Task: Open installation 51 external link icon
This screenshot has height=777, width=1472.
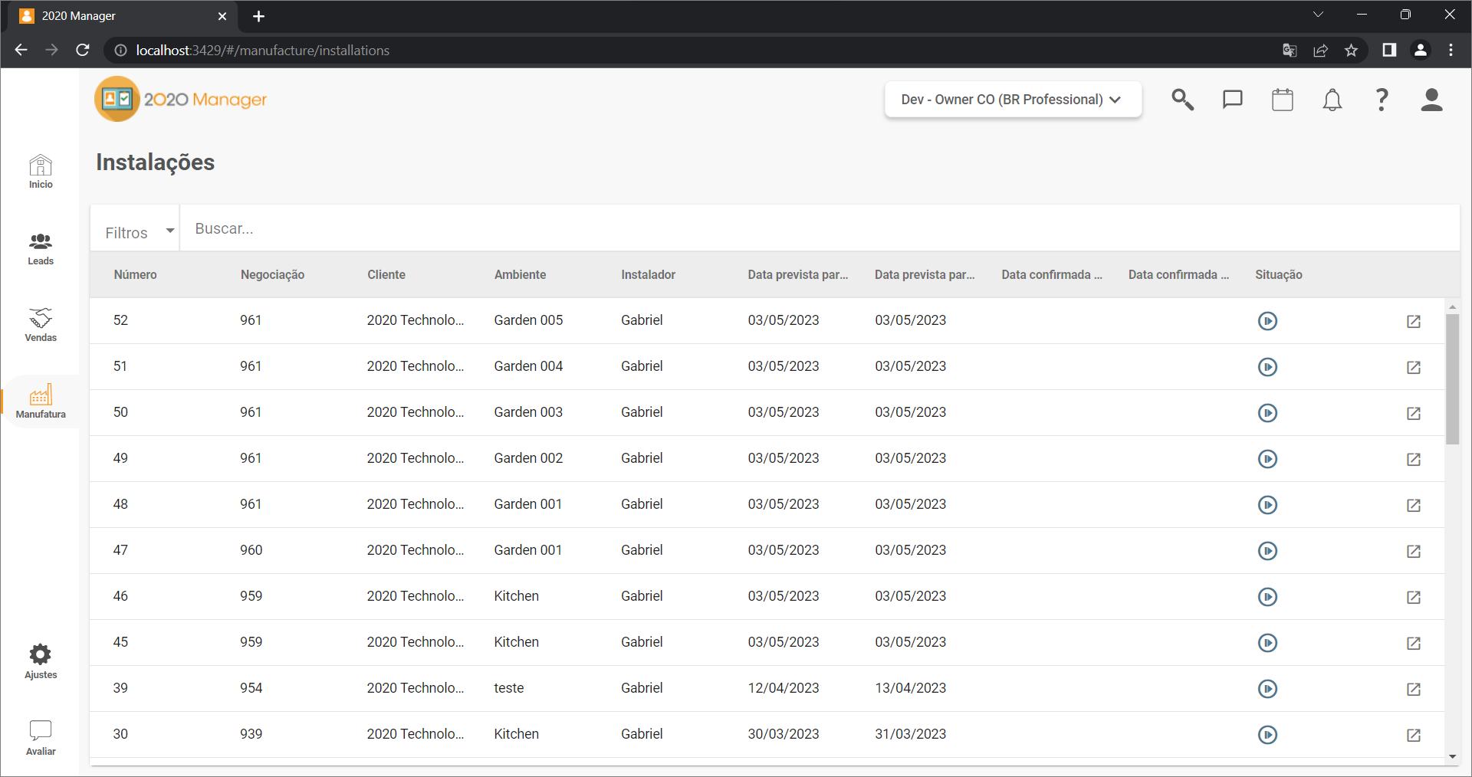Action: 1414,367
